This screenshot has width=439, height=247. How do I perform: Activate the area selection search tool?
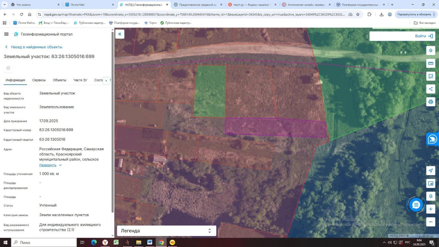431,76
